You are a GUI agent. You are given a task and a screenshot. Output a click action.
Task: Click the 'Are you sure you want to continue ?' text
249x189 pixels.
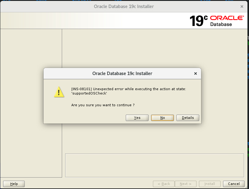(103, 105)
